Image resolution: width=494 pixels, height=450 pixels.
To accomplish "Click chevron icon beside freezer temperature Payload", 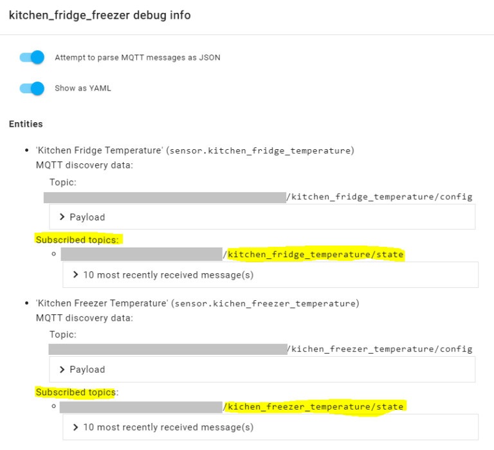I will point(62,370).
